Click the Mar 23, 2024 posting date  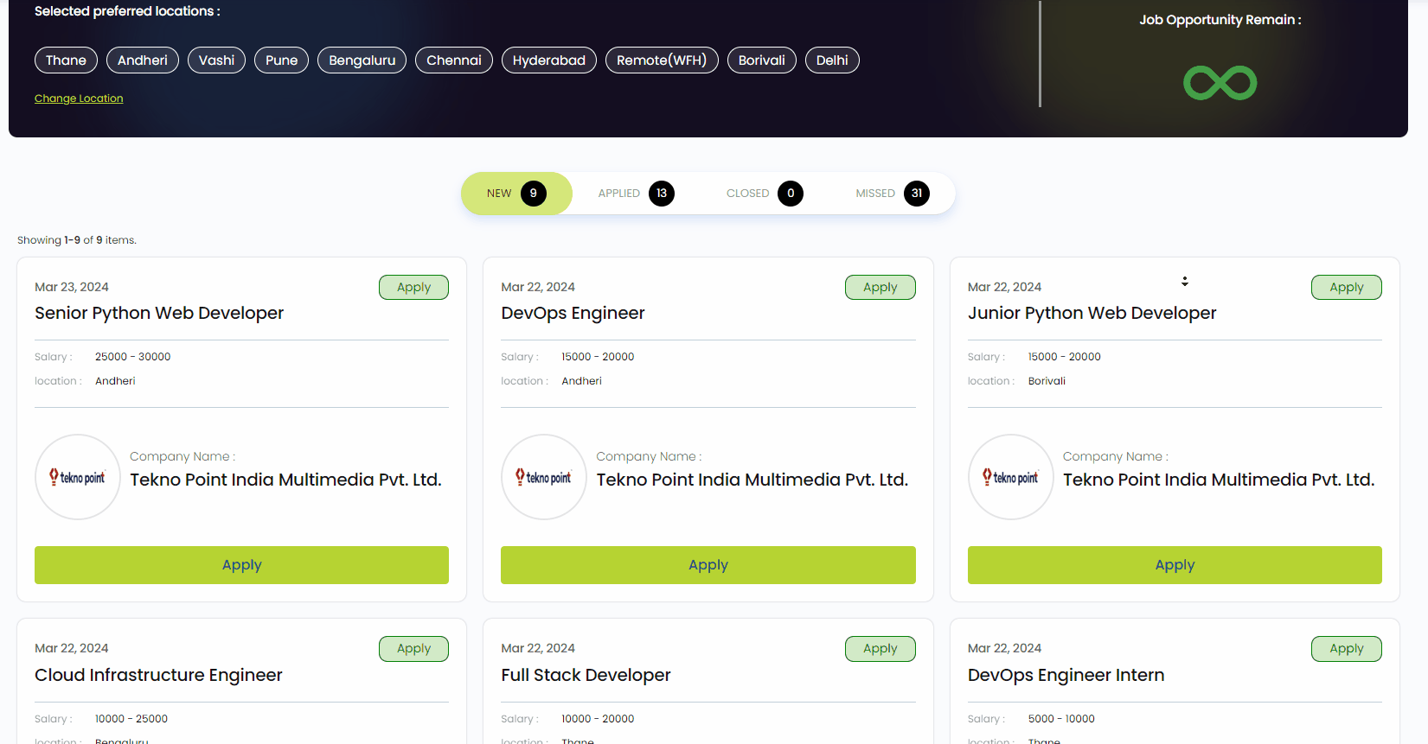pyautogui.click(x=72, y=287)
